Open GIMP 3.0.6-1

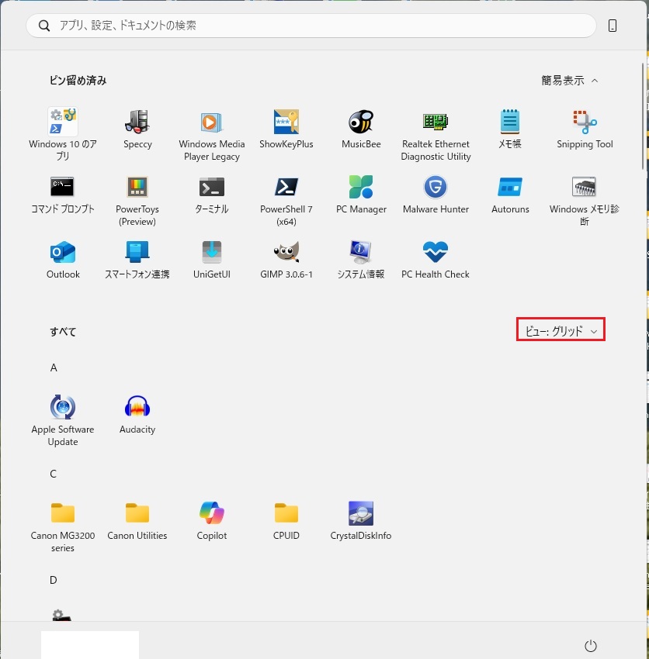pyautogui.click(x=286, y=259)
